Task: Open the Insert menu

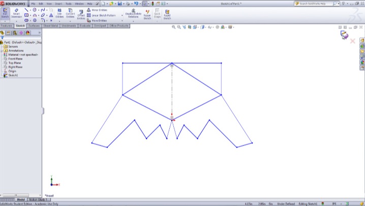Action: 58,4
